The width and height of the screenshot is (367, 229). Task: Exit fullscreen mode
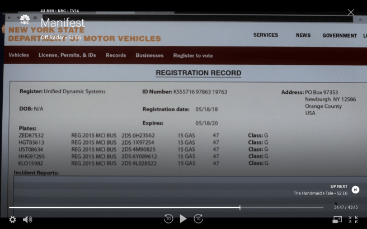[353, 220]
